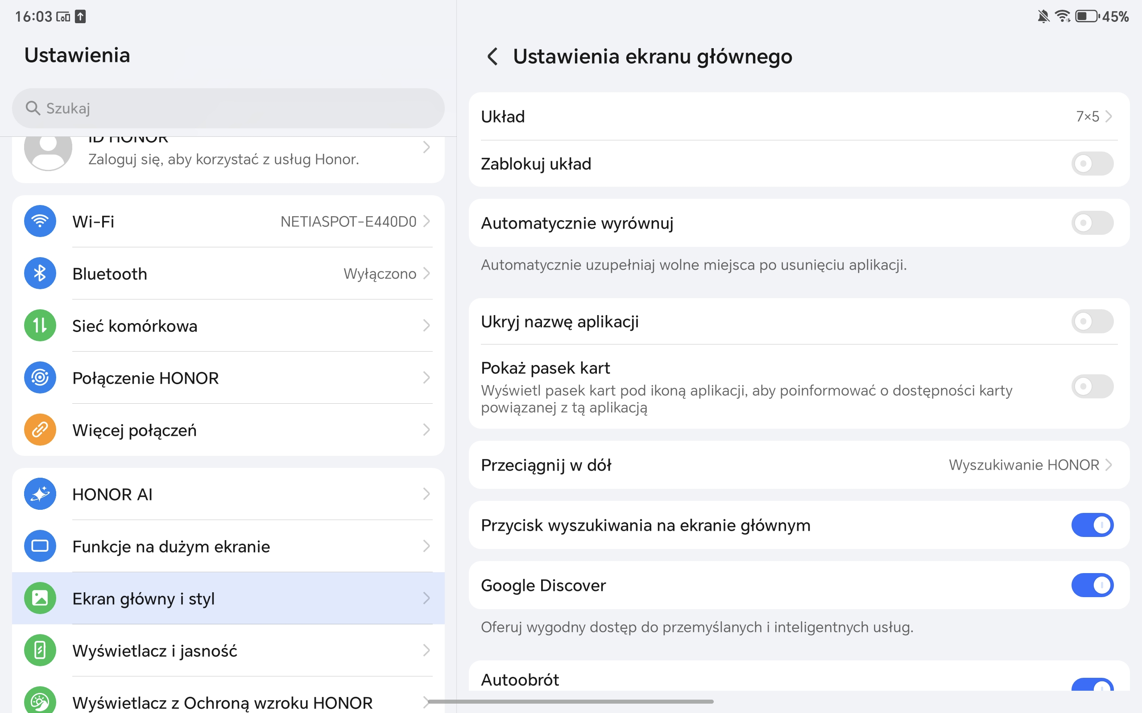Tap the Funkcje na dużym ekranie icon
Viewport: 1142px width, 713px height.
[x=40, y=546]
